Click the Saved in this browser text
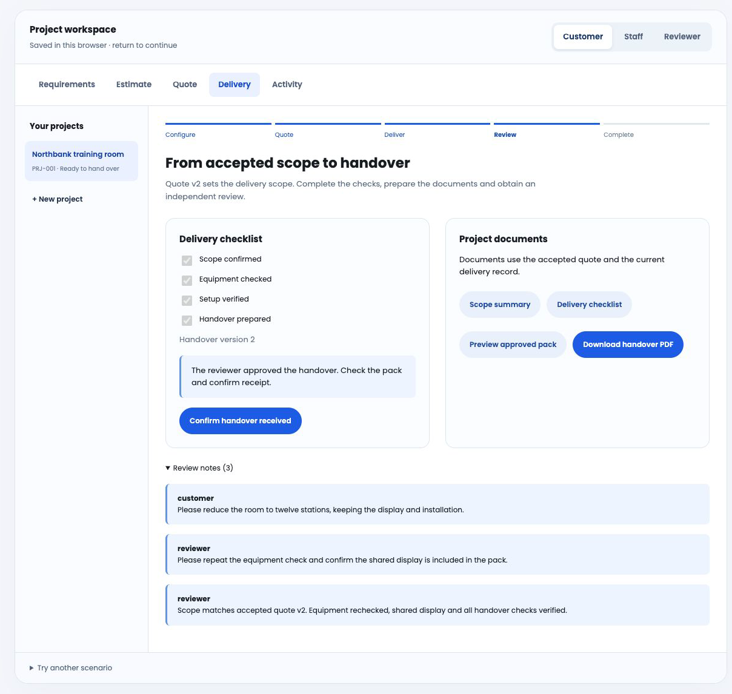Screen dimensions: 732x694 click(x=104, y=45)
